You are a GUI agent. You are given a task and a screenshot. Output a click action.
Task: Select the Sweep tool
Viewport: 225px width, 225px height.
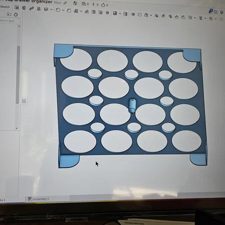31,8
